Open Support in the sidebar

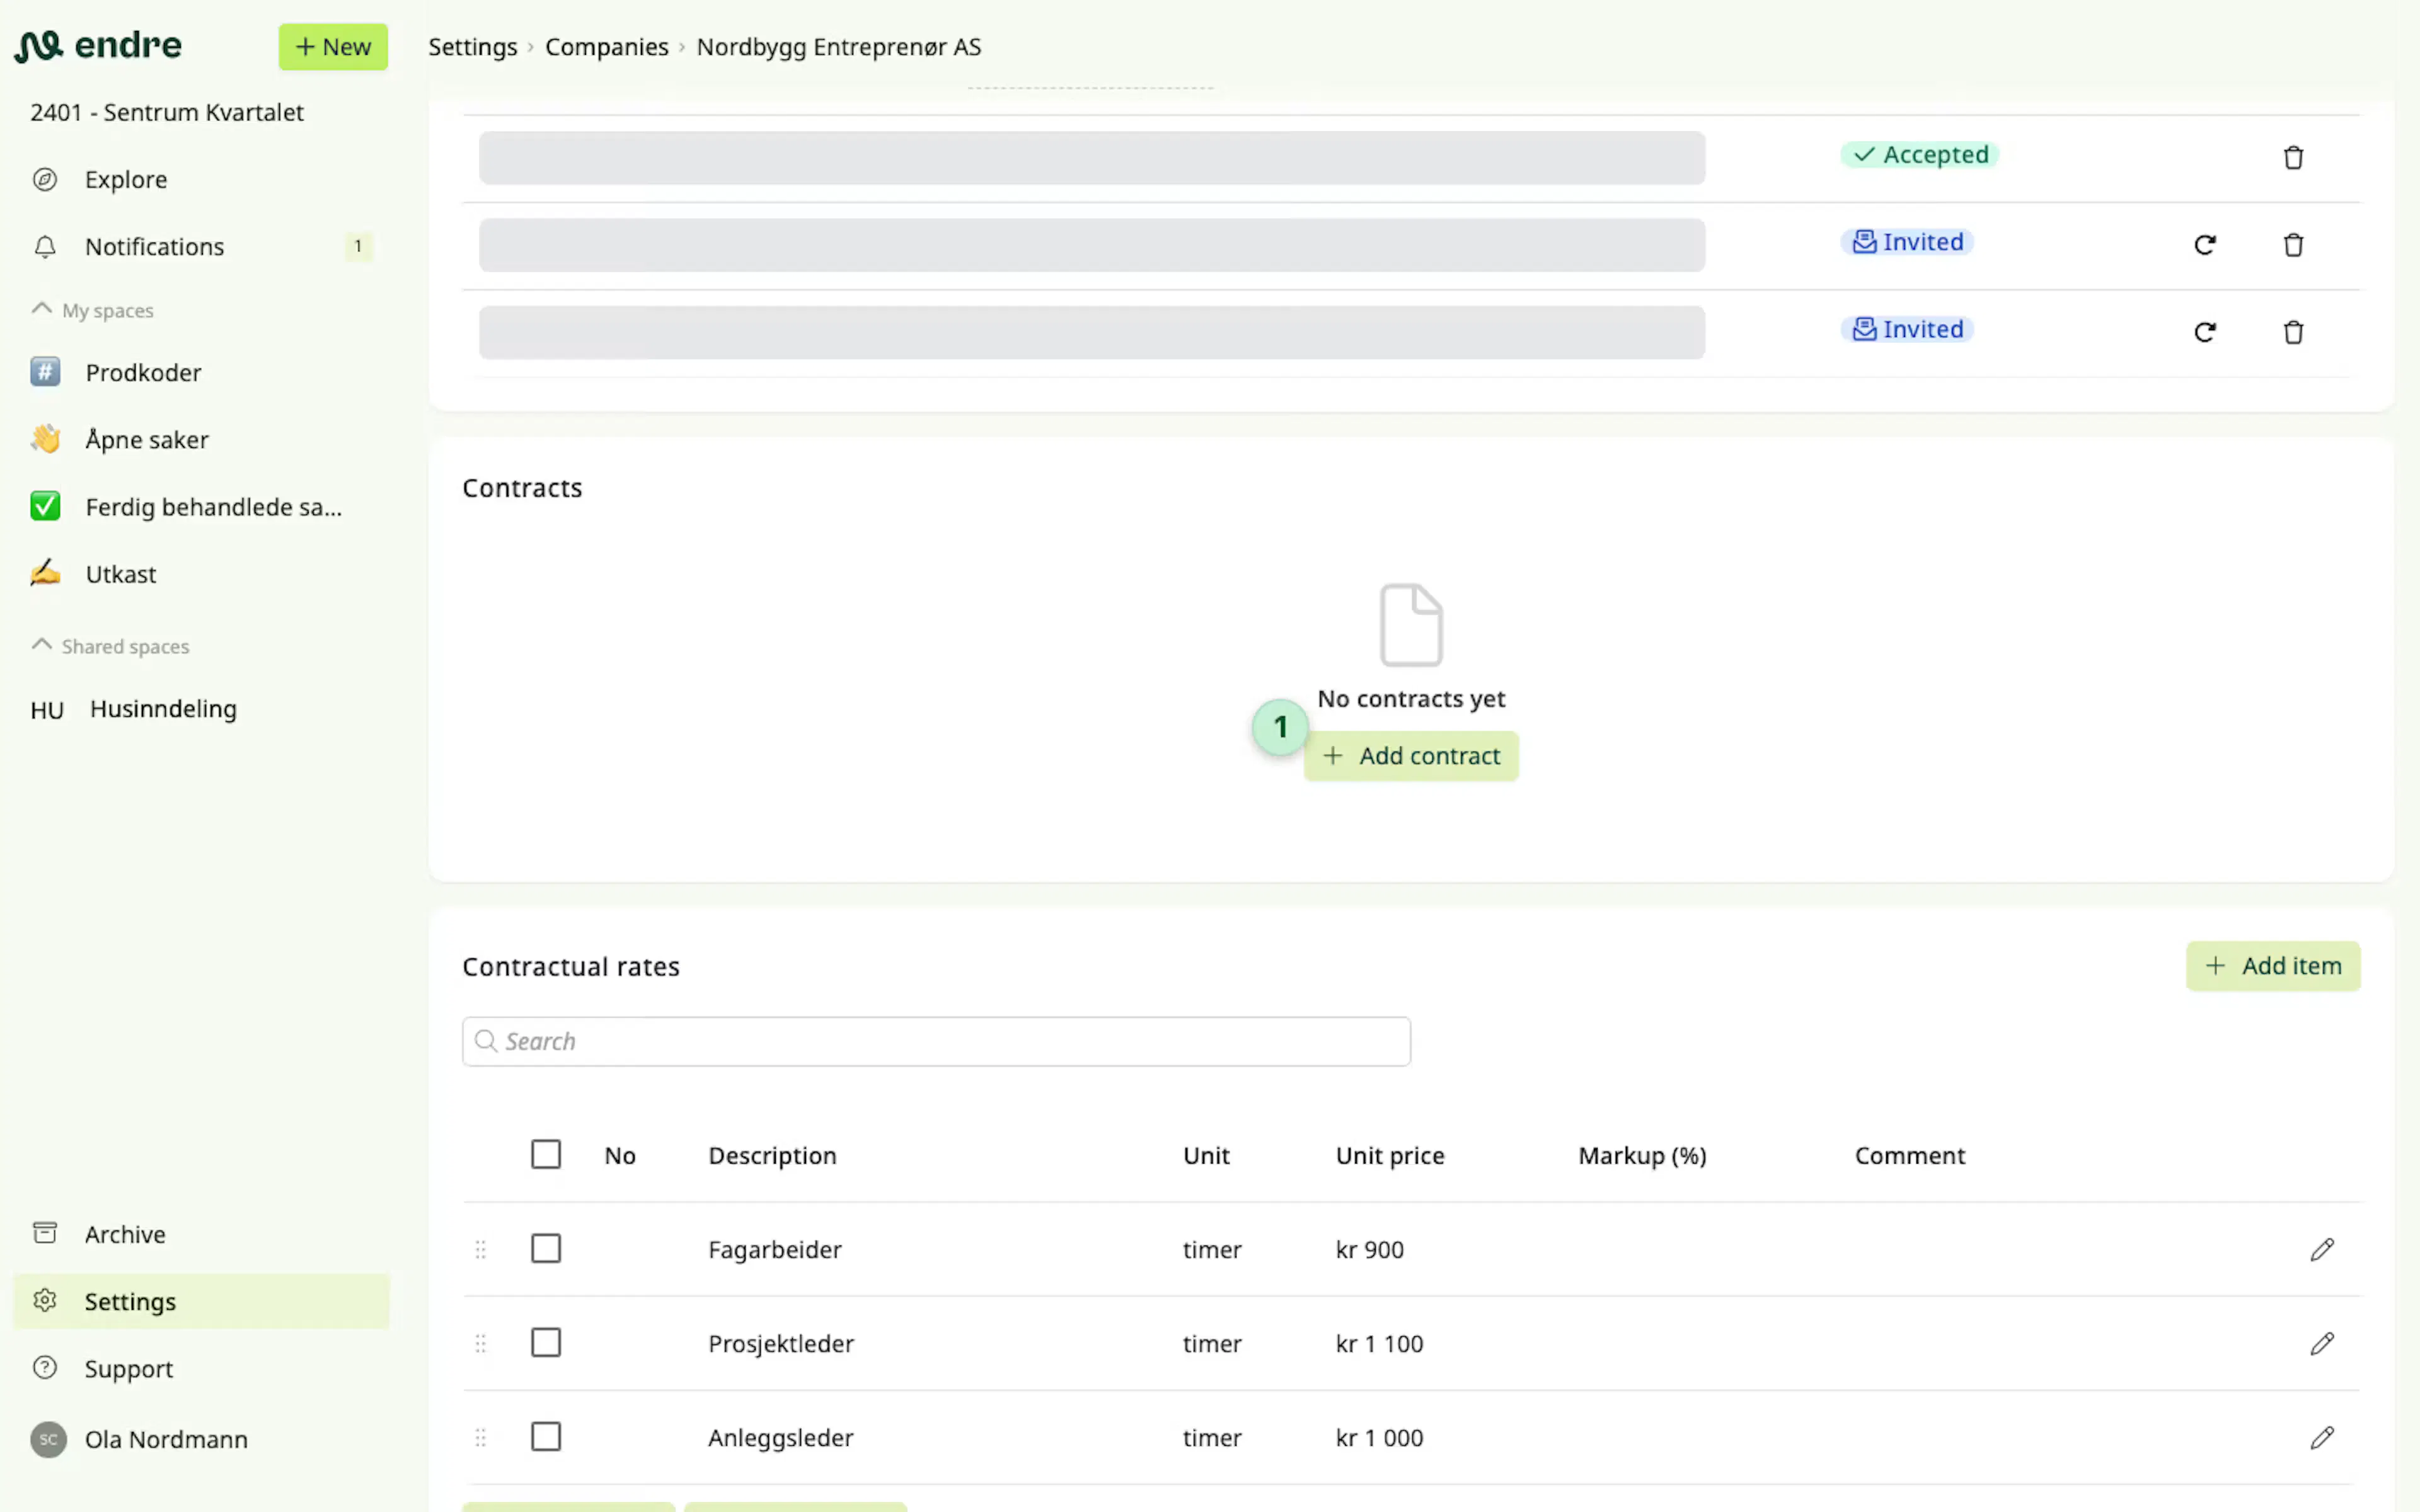tap(201, 1368)
